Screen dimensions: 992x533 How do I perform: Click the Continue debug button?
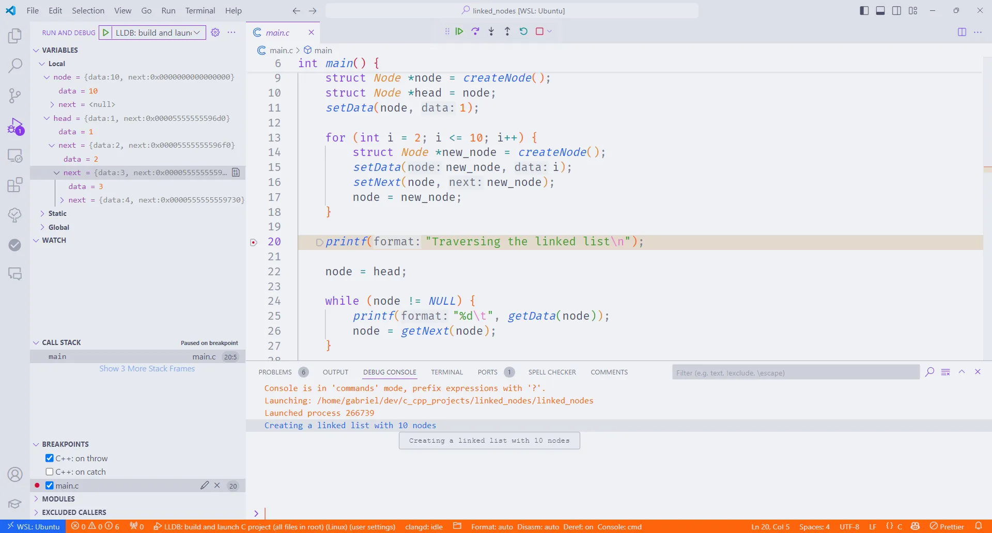pos(459,32)
